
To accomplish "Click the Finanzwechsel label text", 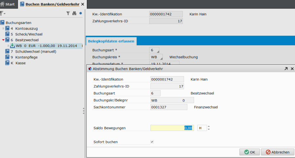I will (206, 107).
